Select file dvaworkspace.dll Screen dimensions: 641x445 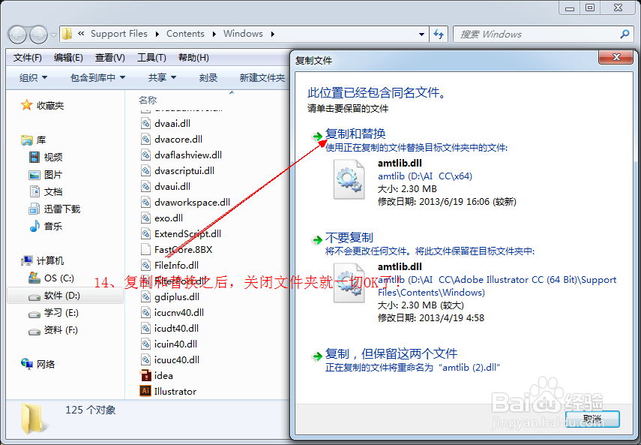186,202
